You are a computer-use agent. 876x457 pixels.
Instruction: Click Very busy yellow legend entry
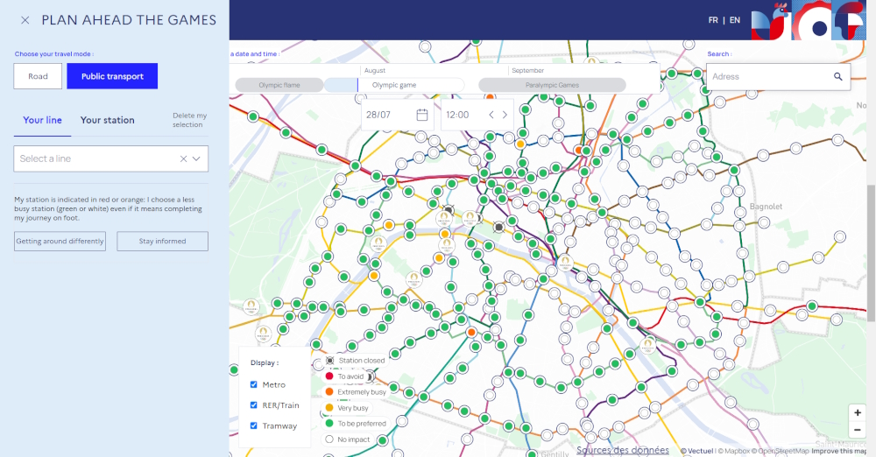(347, 408)
